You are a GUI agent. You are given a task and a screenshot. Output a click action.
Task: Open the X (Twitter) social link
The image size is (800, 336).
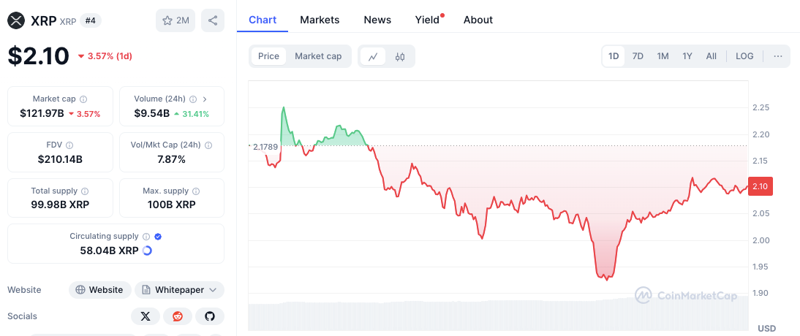point(146,316)
